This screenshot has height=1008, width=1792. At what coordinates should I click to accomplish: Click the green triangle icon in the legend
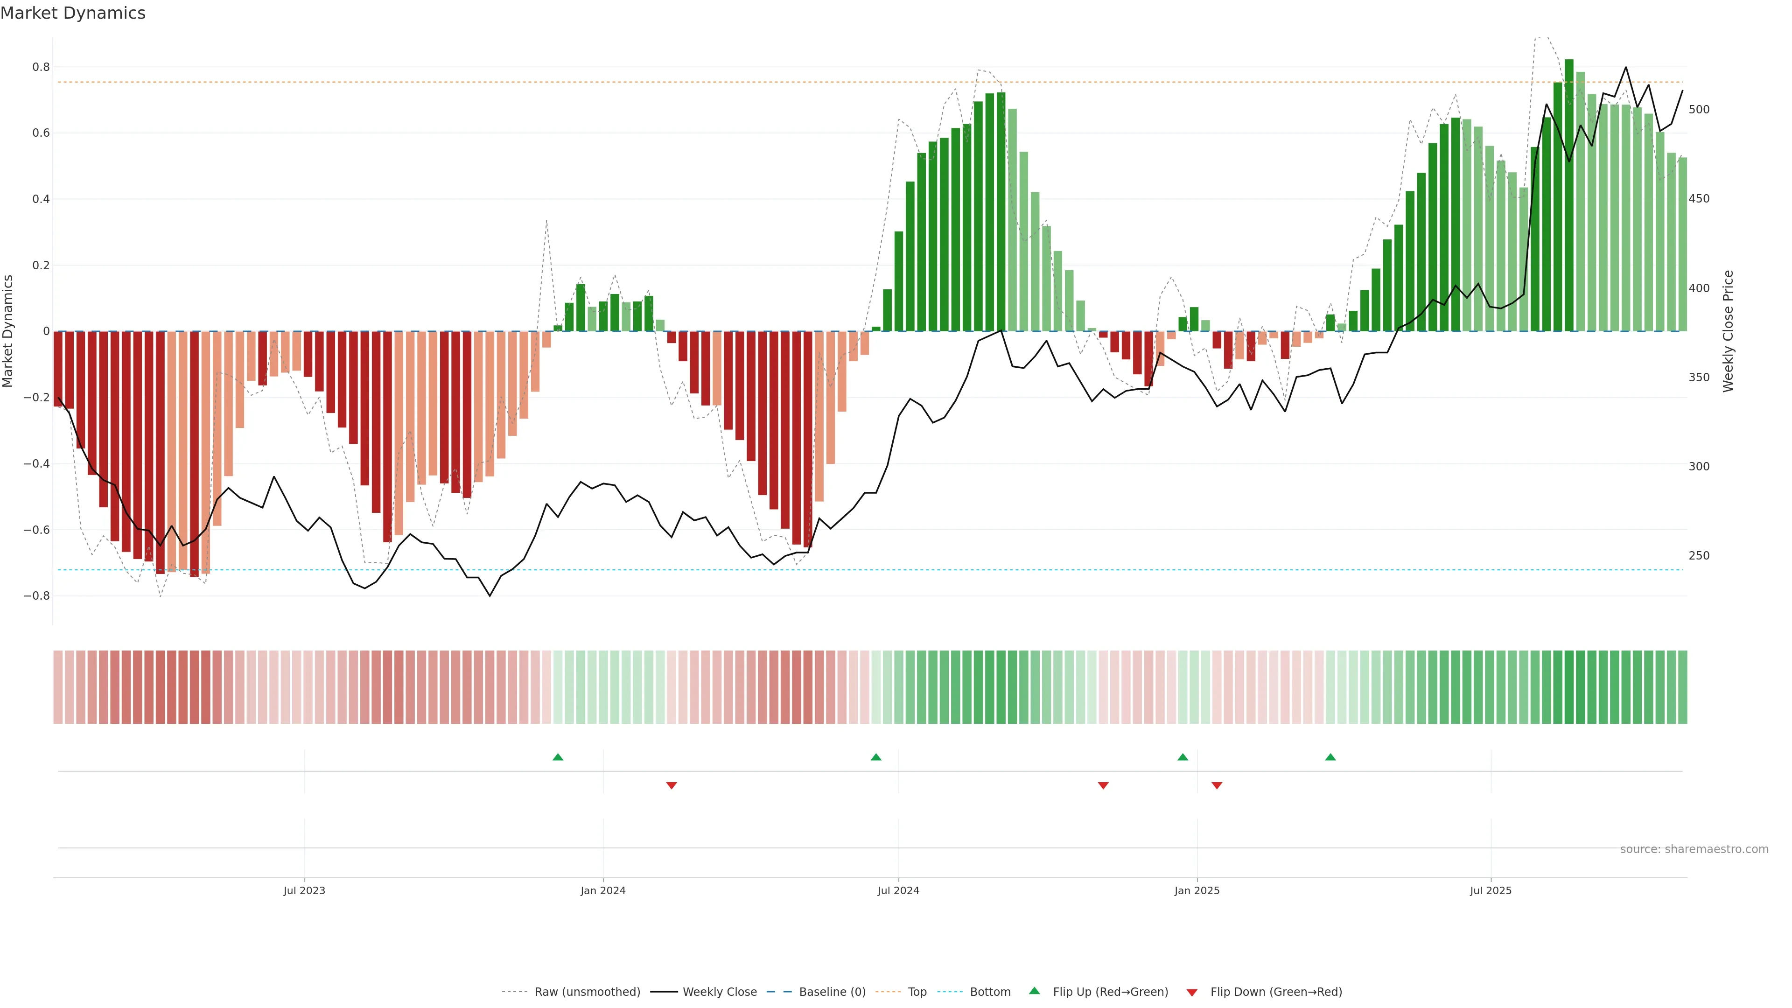[x=1035, y=991]
